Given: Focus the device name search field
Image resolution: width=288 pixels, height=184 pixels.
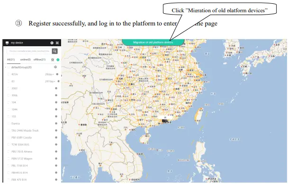Looking at the screenshot, I should pos(29,51).
